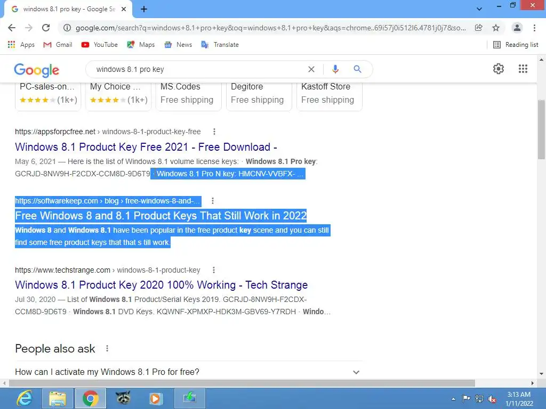Clear the search box with X
Screen dimensions: 546x409
311,70
